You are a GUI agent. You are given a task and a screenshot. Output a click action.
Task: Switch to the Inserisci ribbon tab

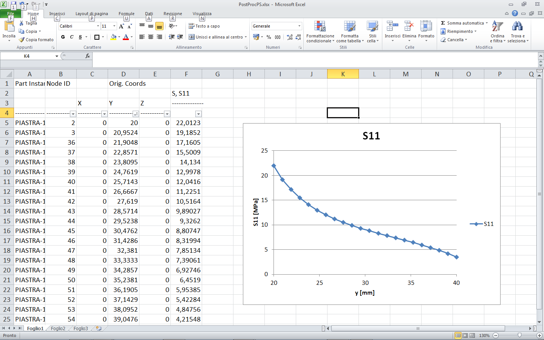[x=57, y=14]
